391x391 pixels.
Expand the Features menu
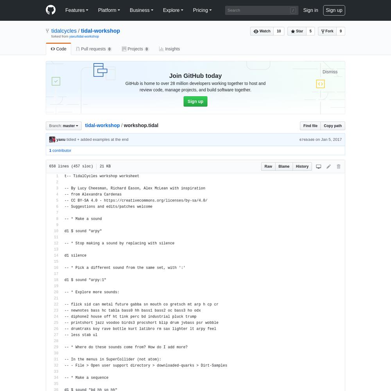[x=77, y=10]
